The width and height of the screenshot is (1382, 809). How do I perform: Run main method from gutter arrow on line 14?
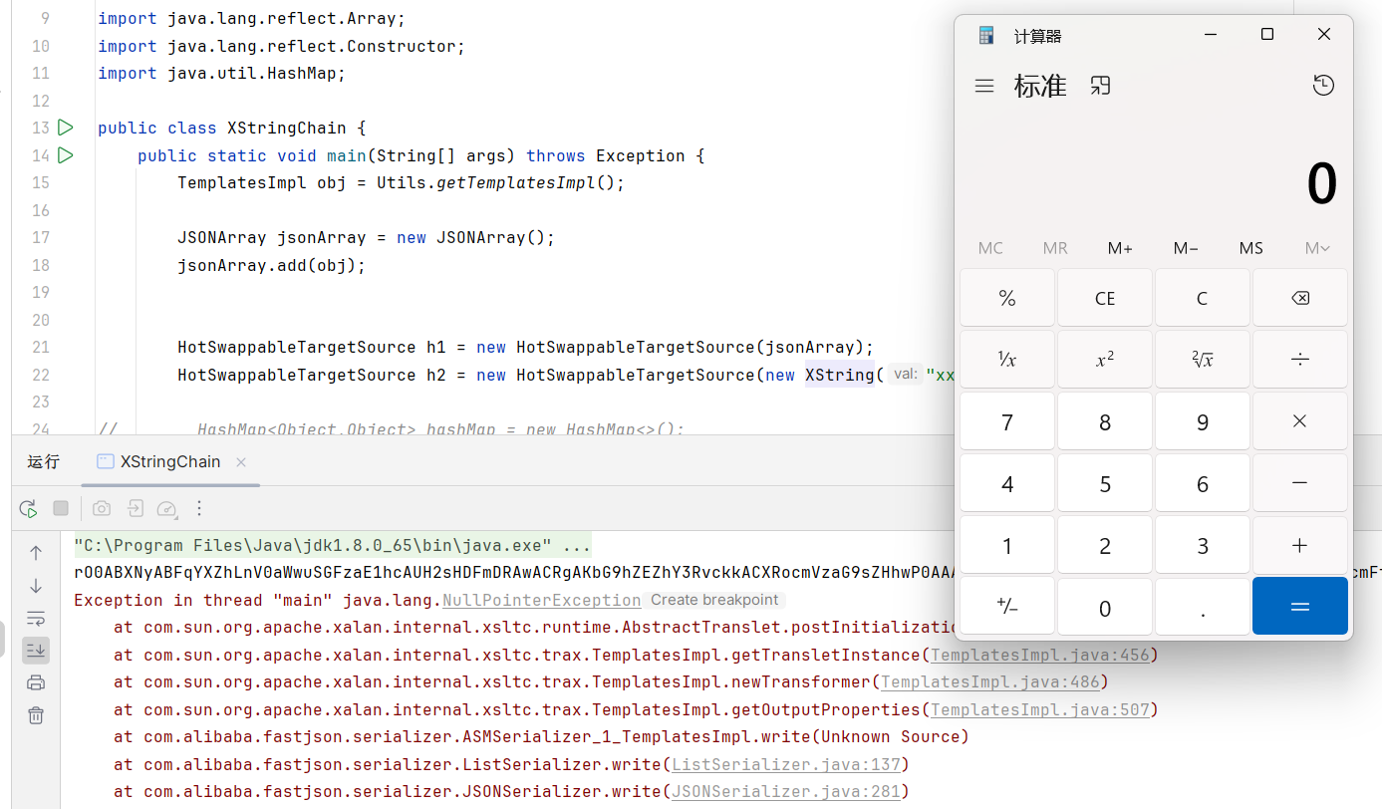pyautogui.click(x=65, y=155)
